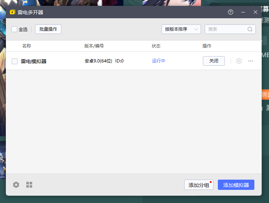Image resolution: width=269 pixels, height=203 pixels.
Task: Click the 版本/编号 column header
Action: (x=94, y=46)
